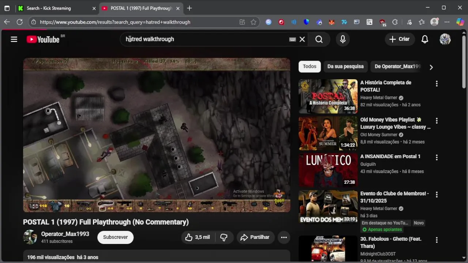Add this page to favorites star
The width and height of the screenshot is (468, 263).
(253, 22)
